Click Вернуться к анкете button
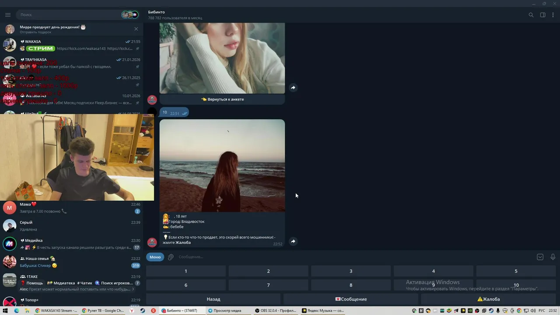560x315 pixels. click(222, 99)
